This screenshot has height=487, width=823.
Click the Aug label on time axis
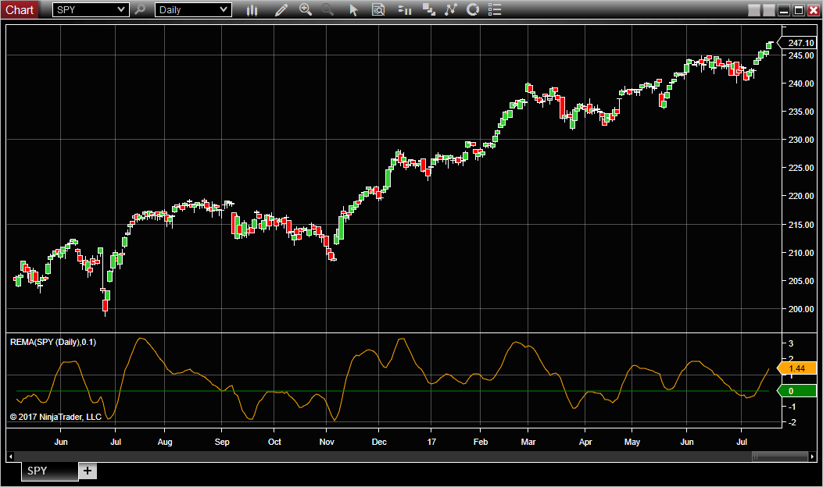pos(165,442)
